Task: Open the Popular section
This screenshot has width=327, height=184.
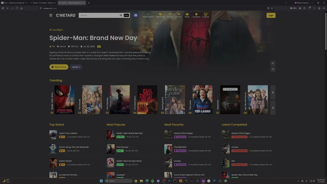Action: tap(170, 15)
